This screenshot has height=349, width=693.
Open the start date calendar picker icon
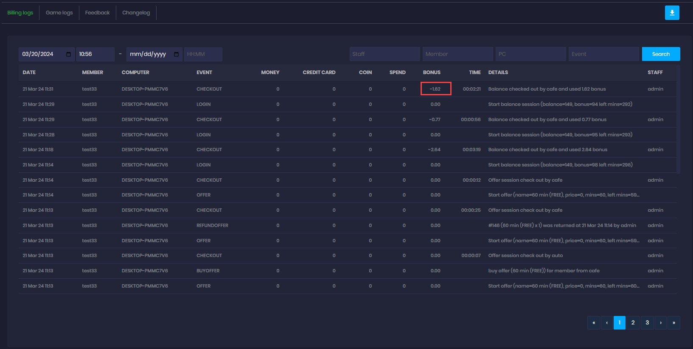point(69,54)
